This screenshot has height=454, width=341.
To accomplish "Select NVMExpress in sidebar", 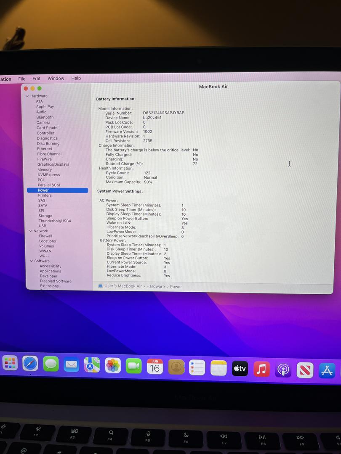I will coord(49,174).
